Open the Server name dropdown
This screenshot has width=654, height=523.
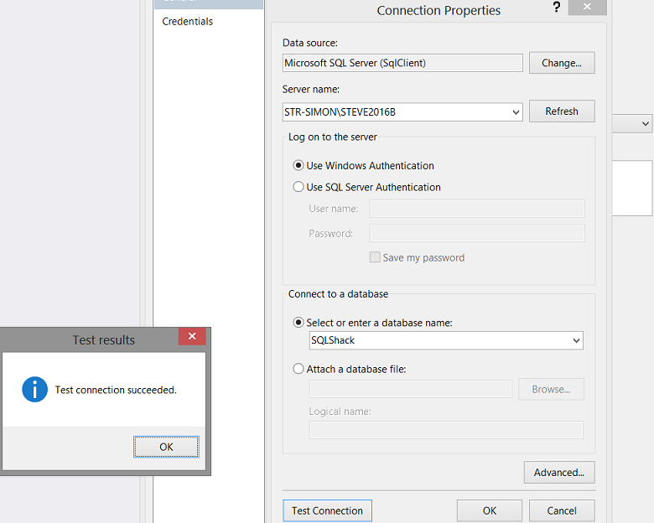pyautogui.click(x=516, y=111)
